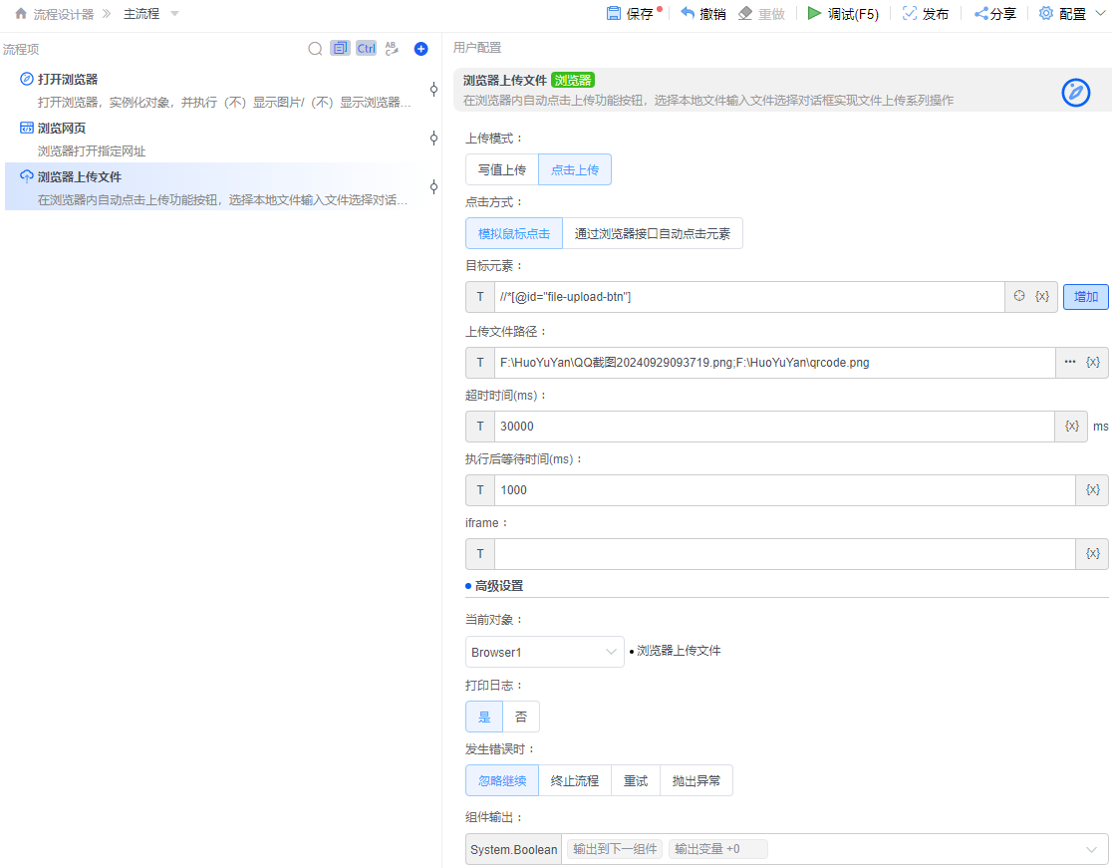
Task: Switch upload mode to 写值上传
Action: pyautogui.click(x=501, y=169)
